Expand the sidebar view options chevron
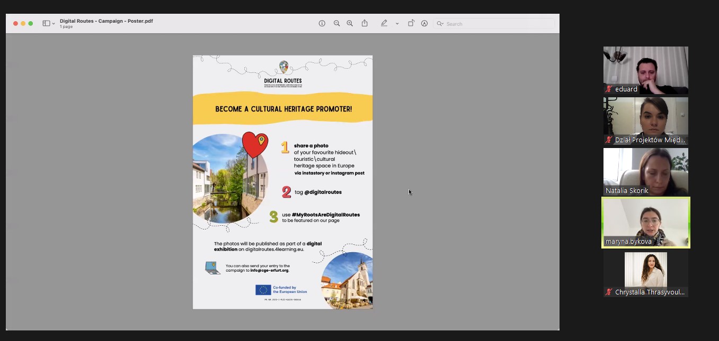719x341 pixels. 54,24
